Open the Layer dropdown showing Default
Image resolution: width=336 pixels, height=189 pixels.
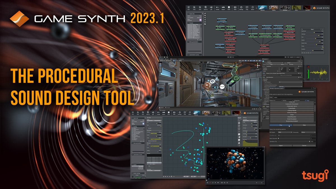point(295,63)
